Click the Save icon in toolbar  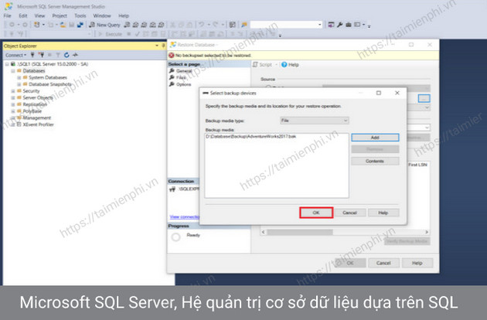[72, 25]
